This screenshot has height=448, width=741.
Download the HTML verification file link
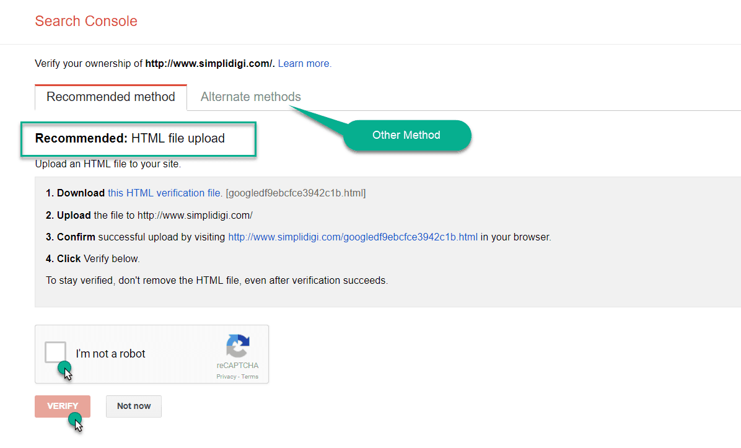pos(164,193)
